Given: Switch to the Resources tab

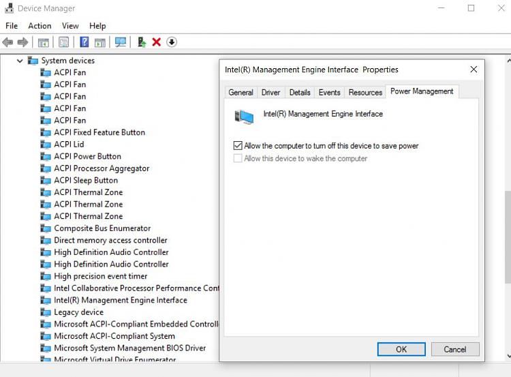Looking at the screenshot, I should [x=365, y=92].
